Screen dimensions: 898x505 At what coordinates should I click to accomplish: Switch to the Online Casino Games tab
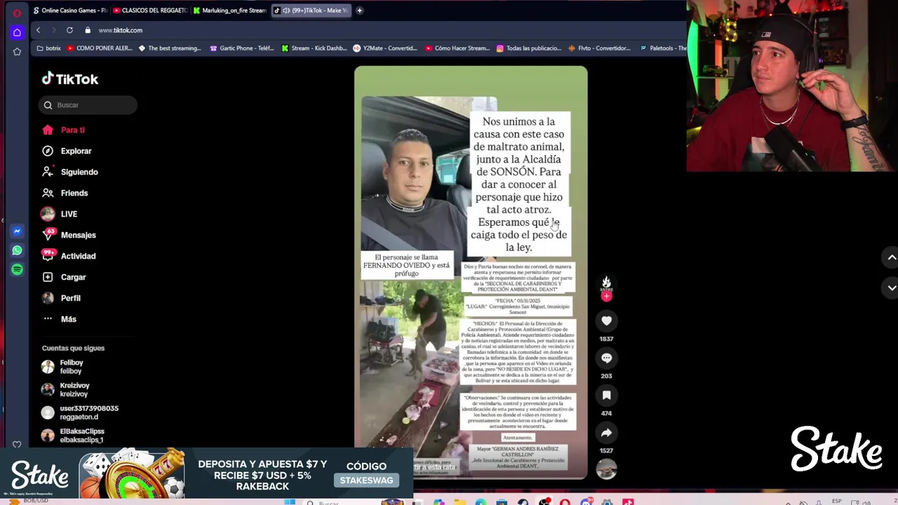[69, 11]
